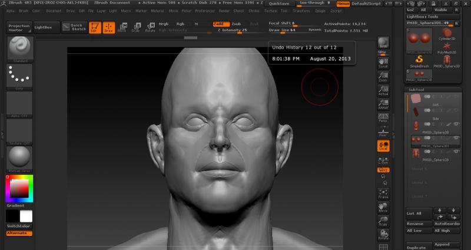Open the Brush menu
Viewport: 471px width, 250px height.
point(24,11)
